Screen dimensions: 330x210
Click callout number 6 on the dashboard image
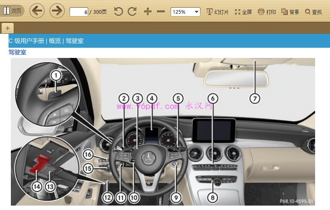(x=213, y=98)
